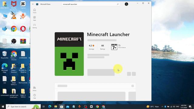The image size is (194, 109).
Task: Click the taskbar 'Type here to search' box
Action: (x=23, y=107)
